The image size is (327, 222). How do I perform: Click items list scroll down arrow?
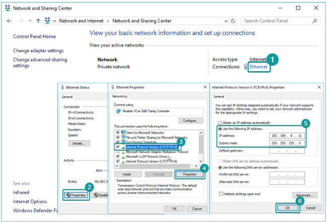point(201,161)
